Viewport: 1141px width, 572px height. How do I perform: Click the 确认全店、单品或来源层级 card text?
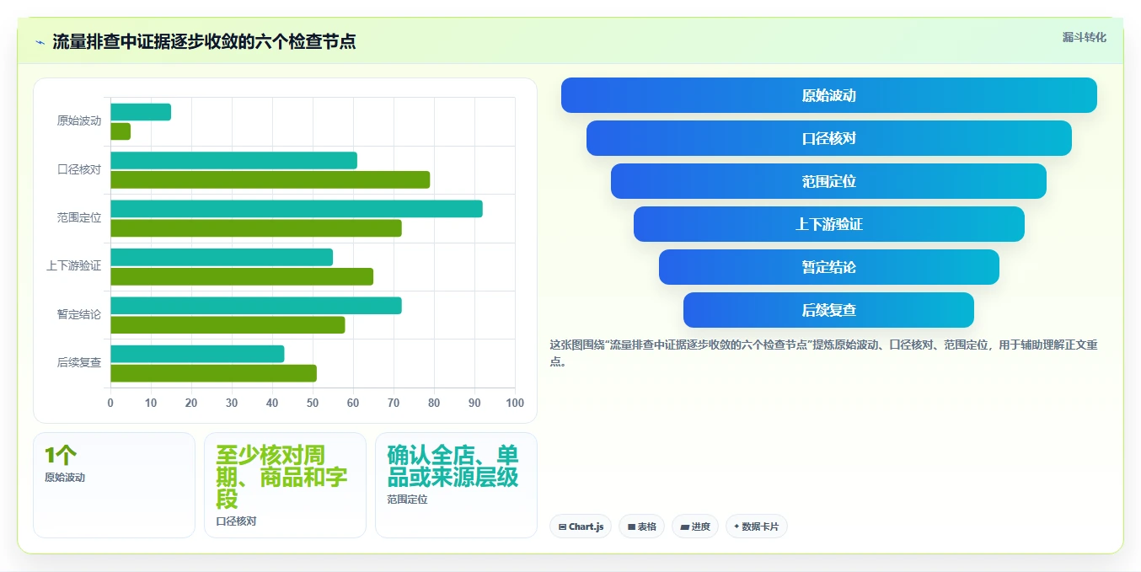[453, 466]
